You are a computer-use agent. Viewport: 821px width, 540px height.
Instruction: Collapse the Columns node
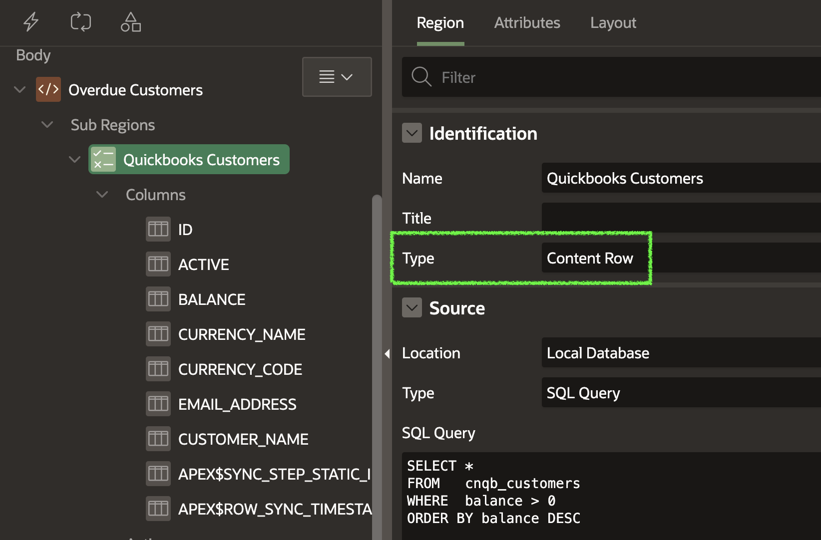click(102, 195)
